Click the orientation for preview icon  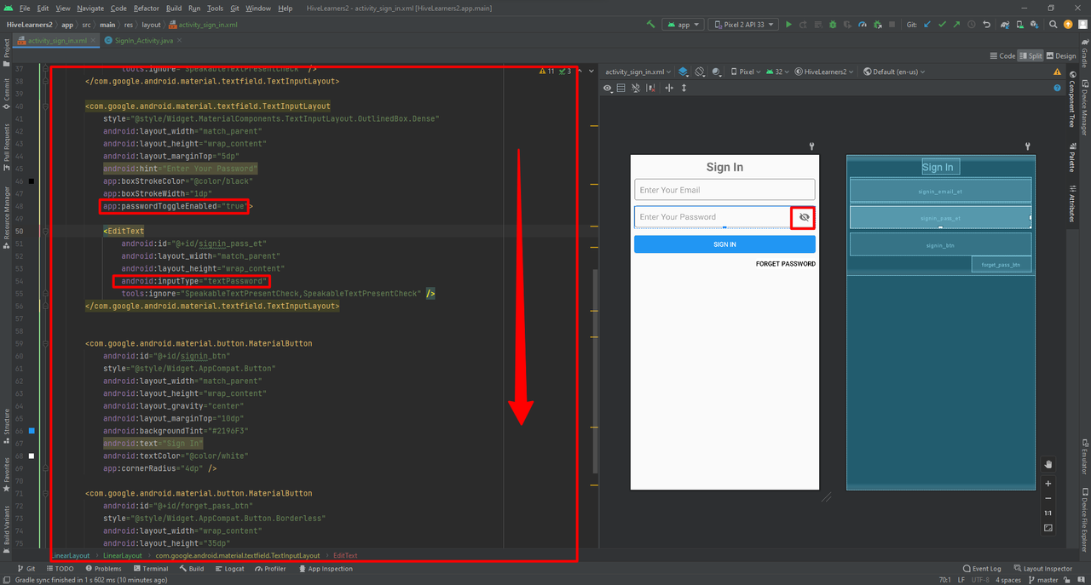point(700,72)
